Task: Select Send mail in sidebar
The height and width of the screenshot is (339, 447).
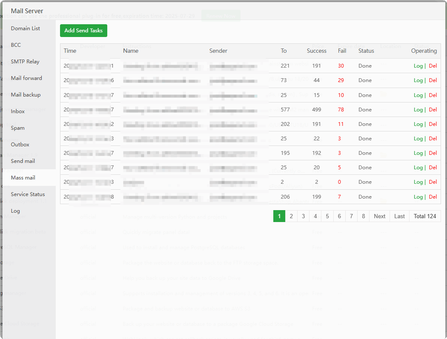Action: (23, 161)
